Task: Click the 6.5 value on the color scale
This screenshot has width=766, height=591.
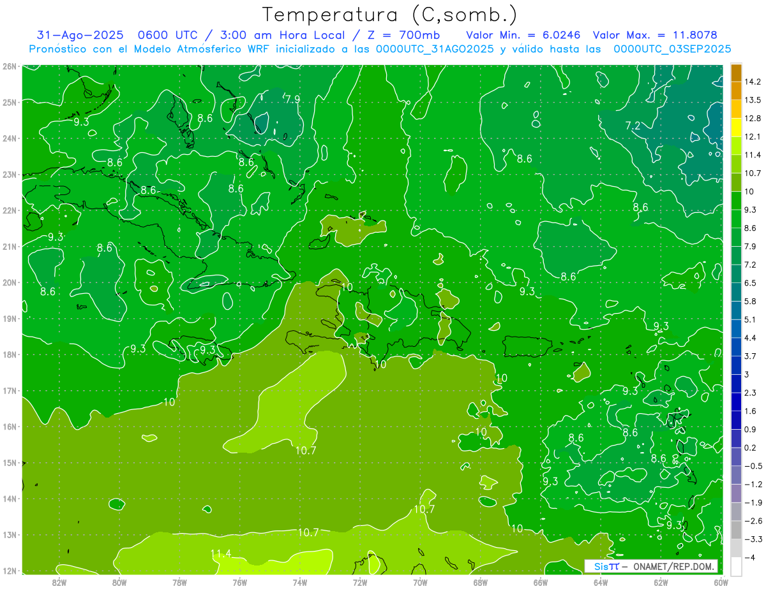Action: click(751, 282)
